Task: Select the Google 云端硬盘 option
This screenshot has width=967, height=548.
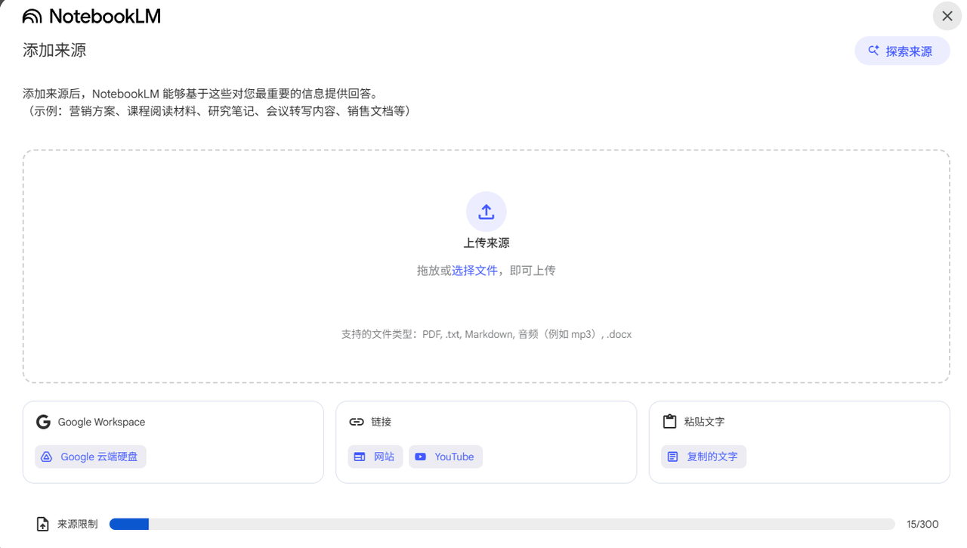Action: (x=91, y=457)
